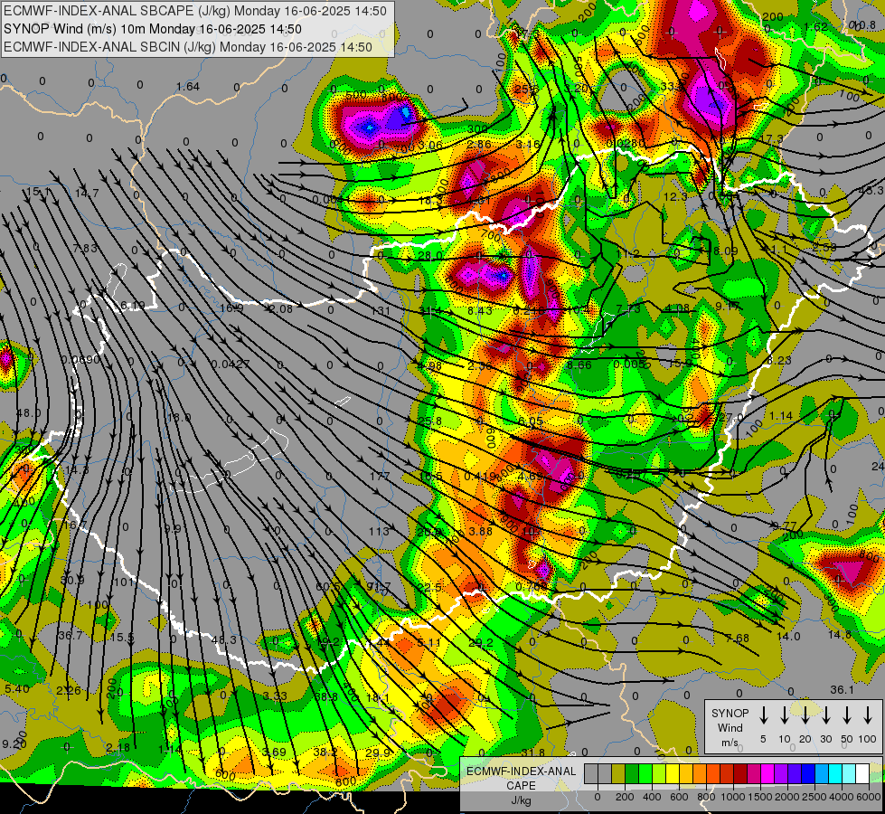This screenshot has width=885, height=814.
Task: Click the SYNOP Wind 10m header line
Action: pos(153,29)
